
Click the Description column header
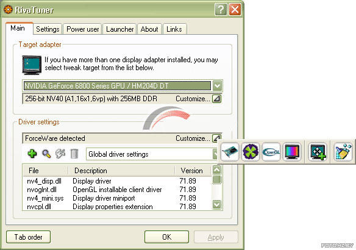point(121,171)
